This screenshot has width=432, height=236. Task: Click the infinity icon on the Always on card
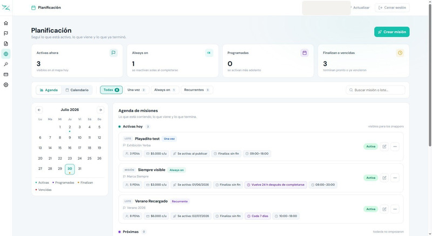tap(209, 53)
